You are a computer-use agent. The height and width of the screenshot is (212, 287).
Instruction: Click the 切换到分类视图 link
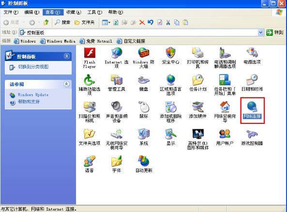click(x=33, y=67)
